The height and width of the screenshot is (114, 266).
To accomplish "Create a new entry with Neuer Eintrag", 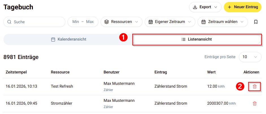I will (x=242, y=7).
